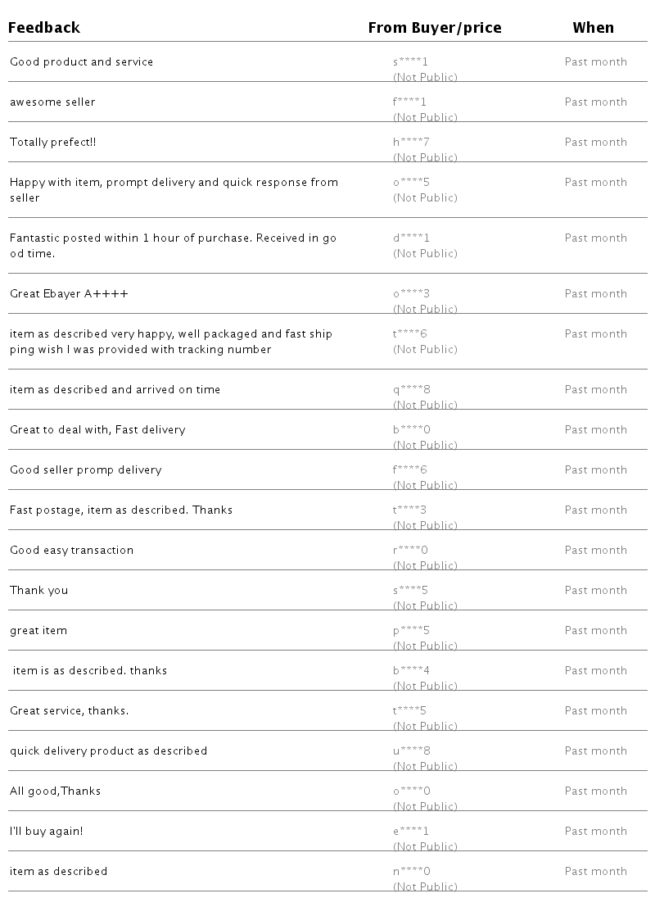
Task: Click buyer t****6 username
Action: pyautogui.click(x=410, y=334)
